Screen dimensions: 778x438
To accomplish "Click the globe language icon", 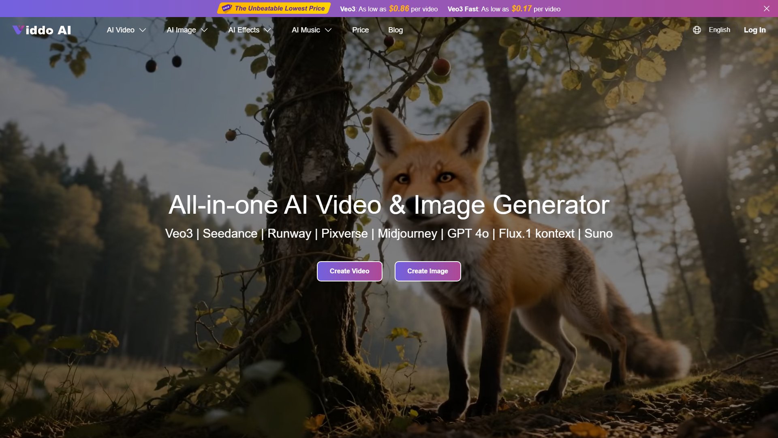I will (x=697, y=30).
